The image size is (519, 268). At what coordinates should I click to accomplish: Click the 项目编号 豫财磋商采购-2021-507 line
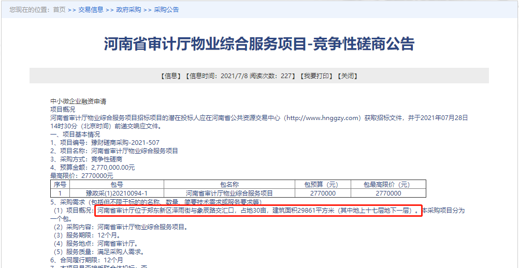coord(105,143)
